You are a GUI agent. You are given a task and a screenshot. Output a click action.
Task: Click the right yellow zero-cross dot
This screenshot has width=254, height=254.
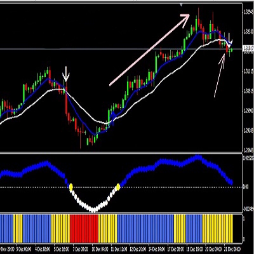tap(118, 187)
